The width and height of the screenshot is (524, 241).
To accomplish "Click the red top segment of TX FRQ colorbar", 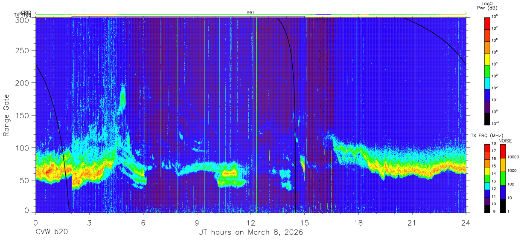I will [488, 148].
